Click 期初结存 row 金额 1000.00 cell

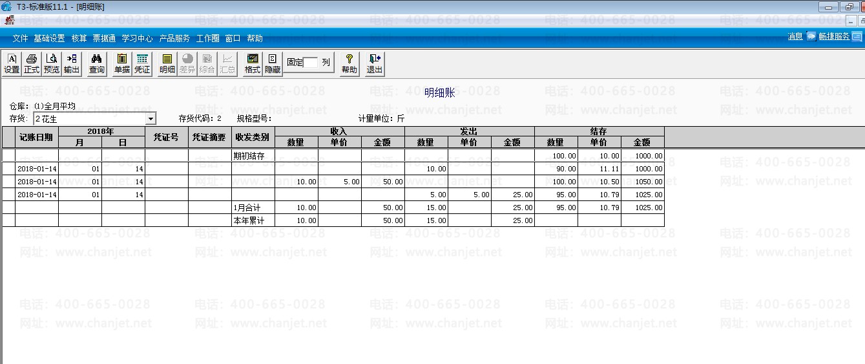point(643,156)
